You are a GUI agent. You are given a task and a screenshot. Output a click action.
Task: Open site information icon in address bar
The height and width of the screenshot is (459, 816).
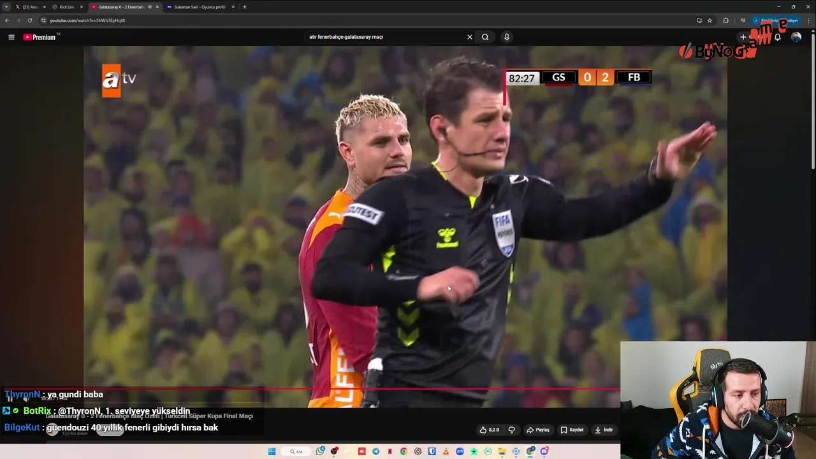43,20
